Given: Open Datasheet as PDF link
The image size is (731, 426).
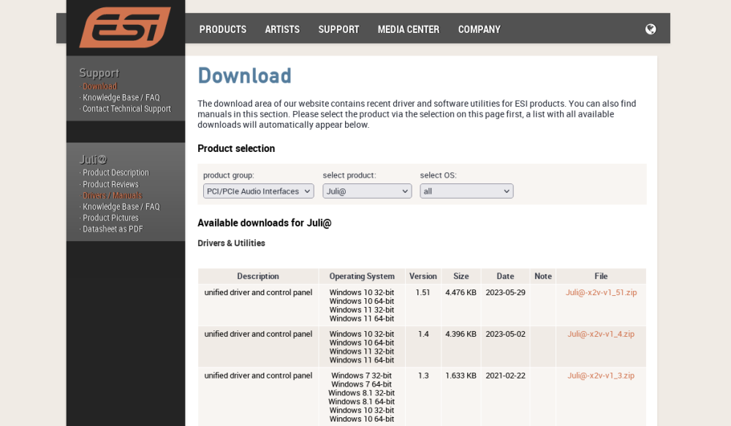Looking at the screenshot, I should point(113,229).
